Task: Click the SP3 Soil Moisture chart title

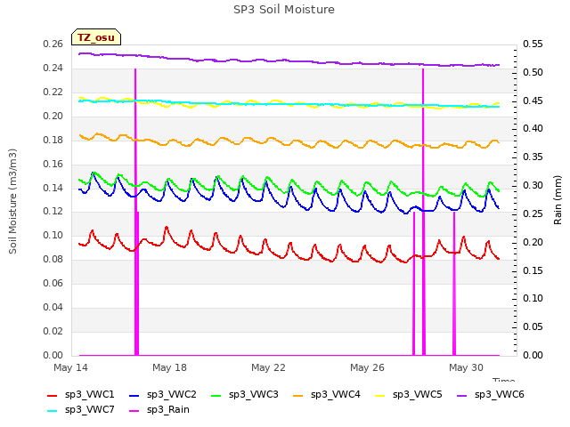Action: click(x=284, y=10)
